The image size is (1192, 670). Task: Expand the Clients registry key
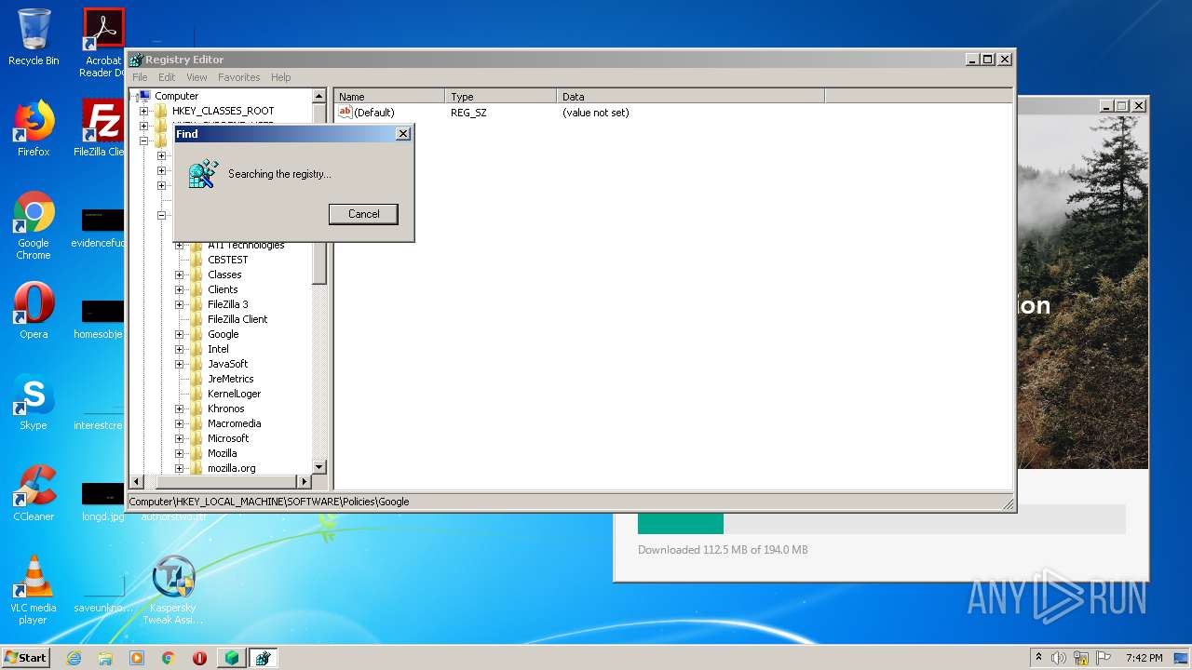(179, 289)
